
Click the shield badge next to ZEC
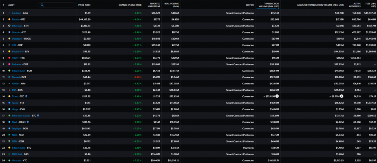(27, 96)
